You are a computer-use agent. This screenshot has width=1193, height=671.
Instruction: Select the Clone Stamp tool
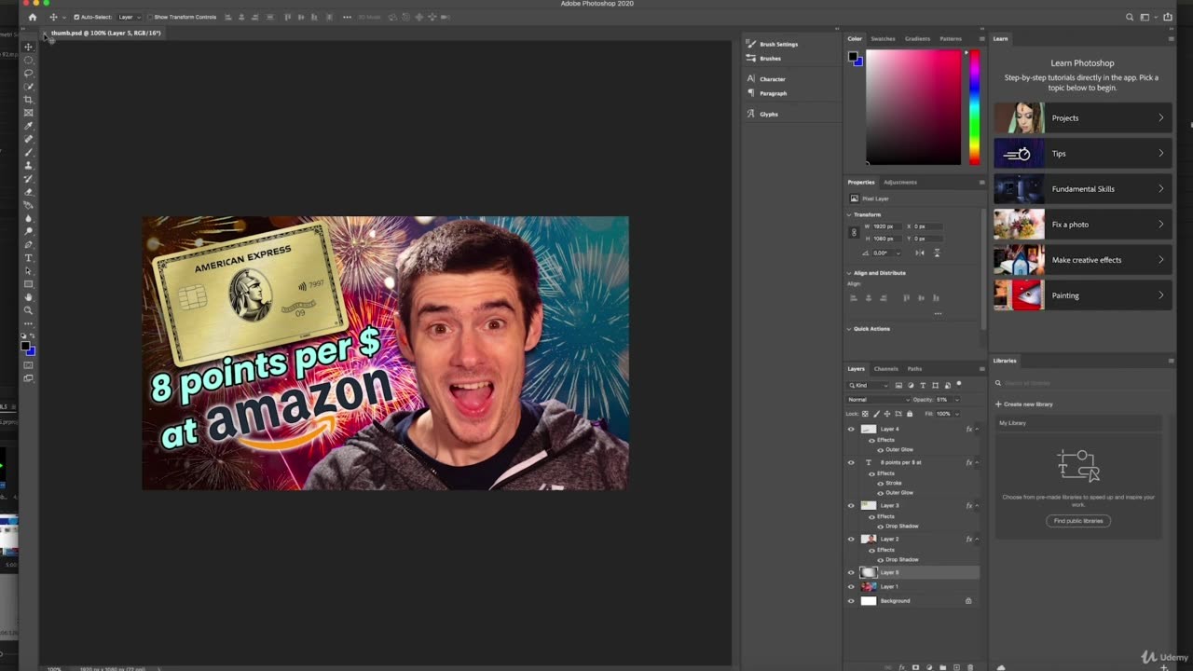click(x=28, y=165)
